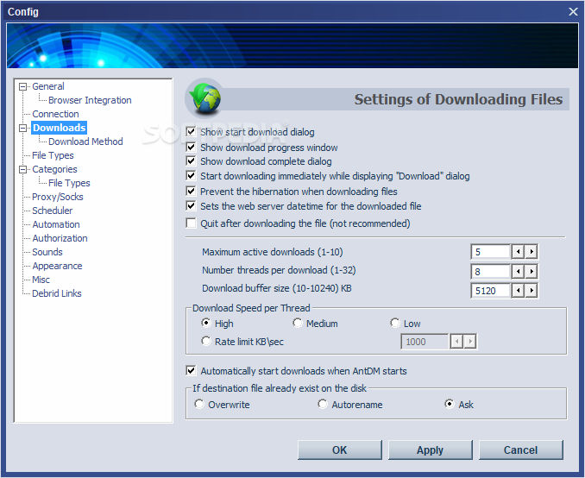The height and width of the screenshot is (478, 585).
Task: Open Download Method settings
Action: (85, 142)
